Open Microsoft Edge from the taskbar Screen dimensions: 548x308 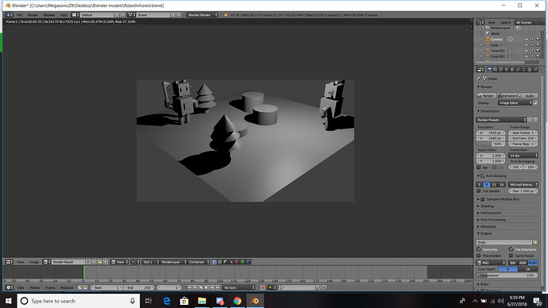click(167, 301)
